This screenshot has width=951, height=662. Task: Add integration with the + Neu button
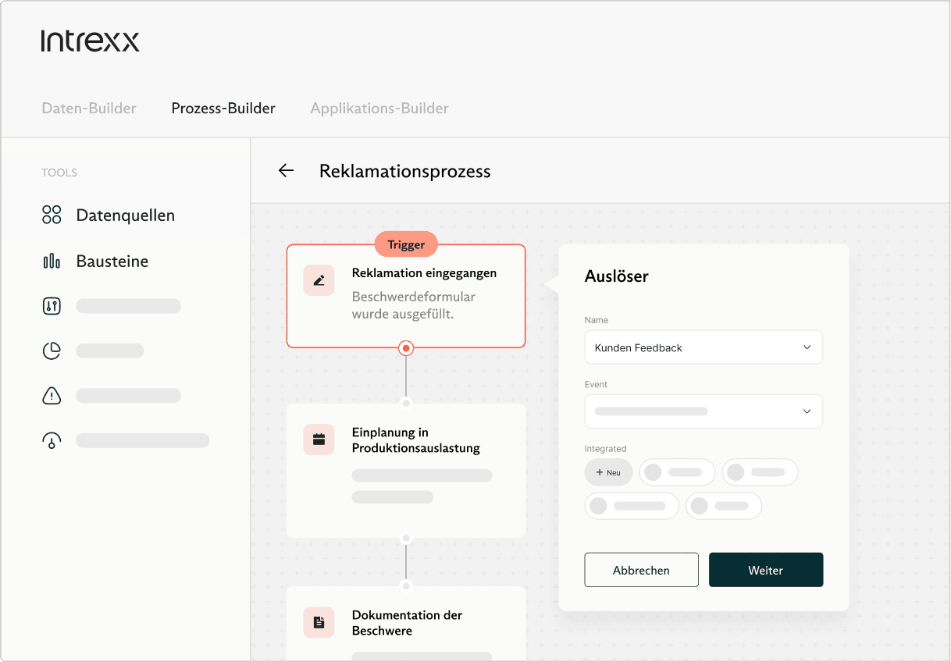tap(608, 472)
